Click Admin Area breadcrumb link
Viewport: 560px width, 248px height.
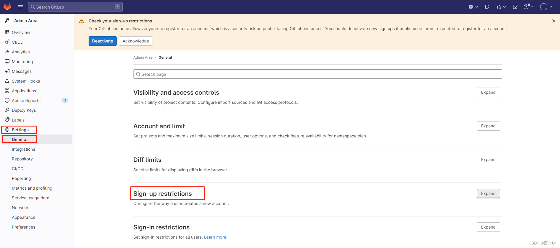click(143, 58)
